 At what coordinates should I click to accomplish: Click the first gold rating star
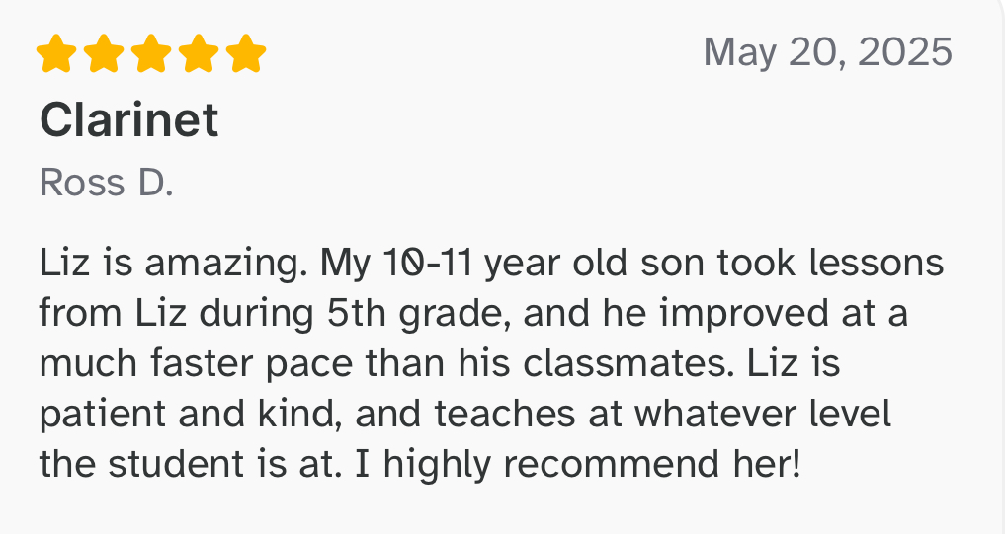tap(56, 53)
